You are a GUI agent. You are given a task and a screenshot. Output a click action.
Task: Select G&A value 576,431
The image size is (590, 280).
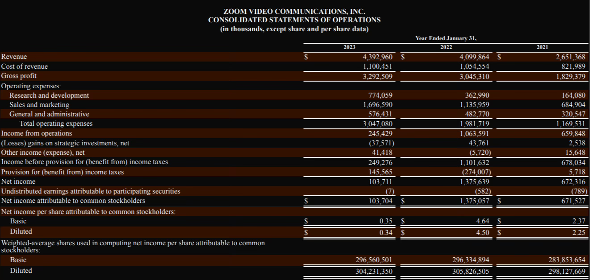(x=381, y=114)
